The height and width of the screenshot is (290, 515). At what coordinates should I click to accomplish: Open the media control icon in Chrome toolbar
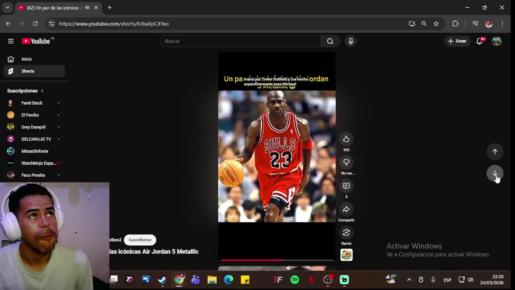click(x=475, y=24)
